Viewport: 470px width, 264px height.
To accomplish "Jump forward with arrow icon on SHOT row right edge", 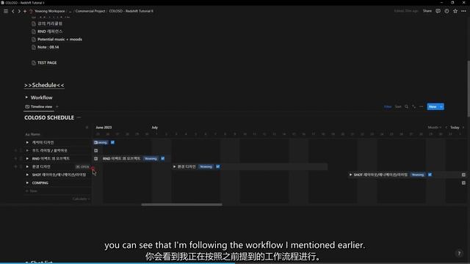I will point(463,175).
